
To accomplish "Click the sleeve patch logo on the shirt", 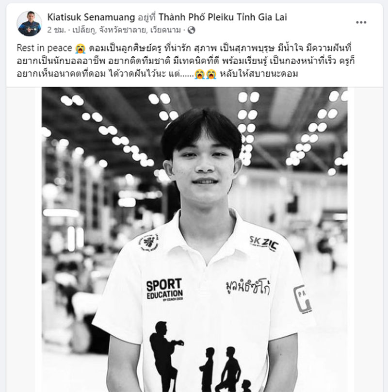I will pos(303,299).
